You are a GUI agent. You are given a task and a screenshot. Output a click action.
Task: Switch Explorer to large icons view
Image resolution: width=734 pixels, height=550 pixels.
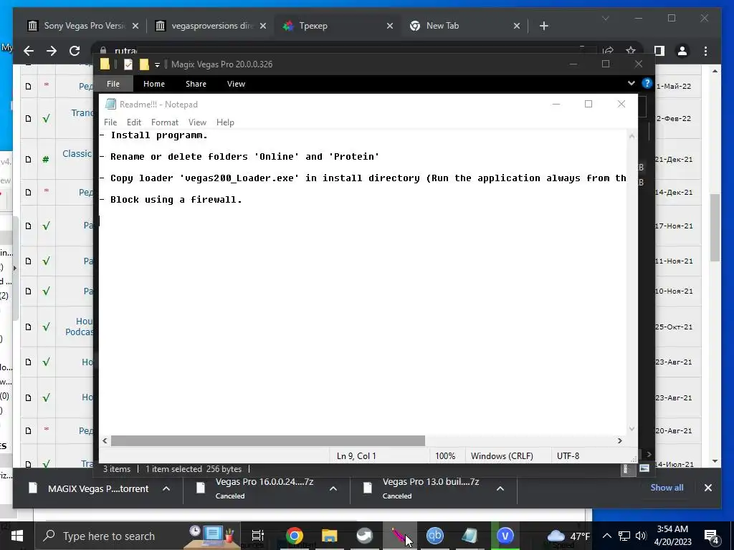[x=644, y=468]
